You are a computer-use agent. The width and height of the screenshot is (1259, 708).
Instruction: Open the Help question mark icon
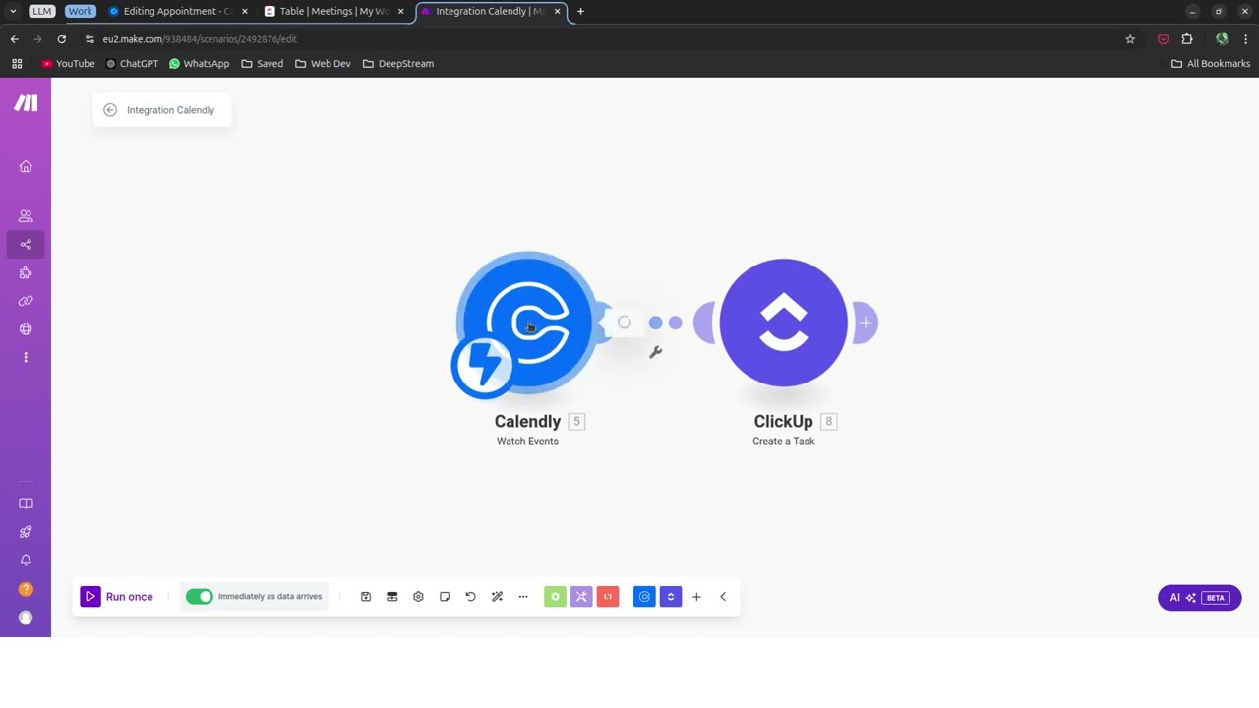coord(26,589)
